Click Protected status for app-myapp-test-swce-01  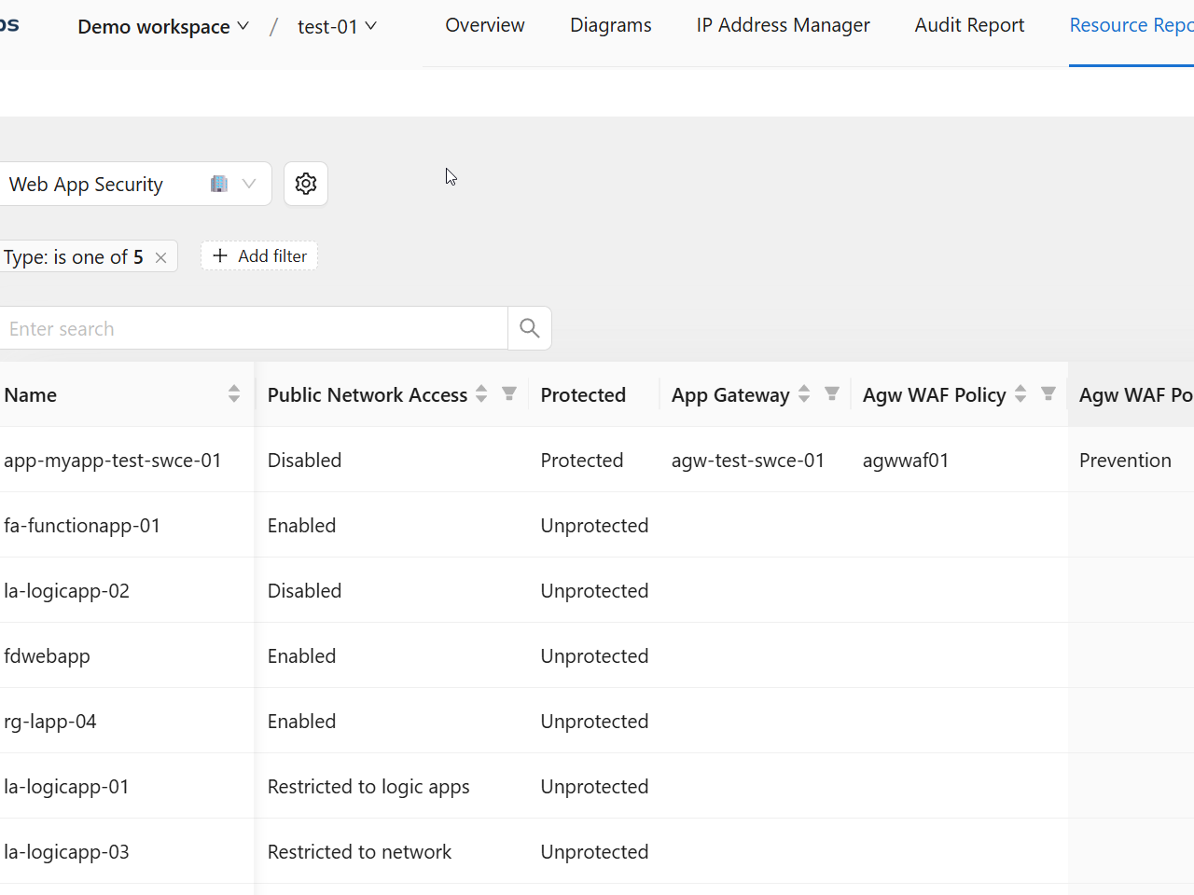pyautogui.click(x=582, y=460)
